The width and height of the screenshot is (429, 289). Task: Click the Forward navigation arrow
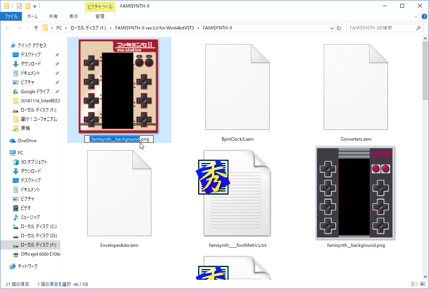(19, 28)
